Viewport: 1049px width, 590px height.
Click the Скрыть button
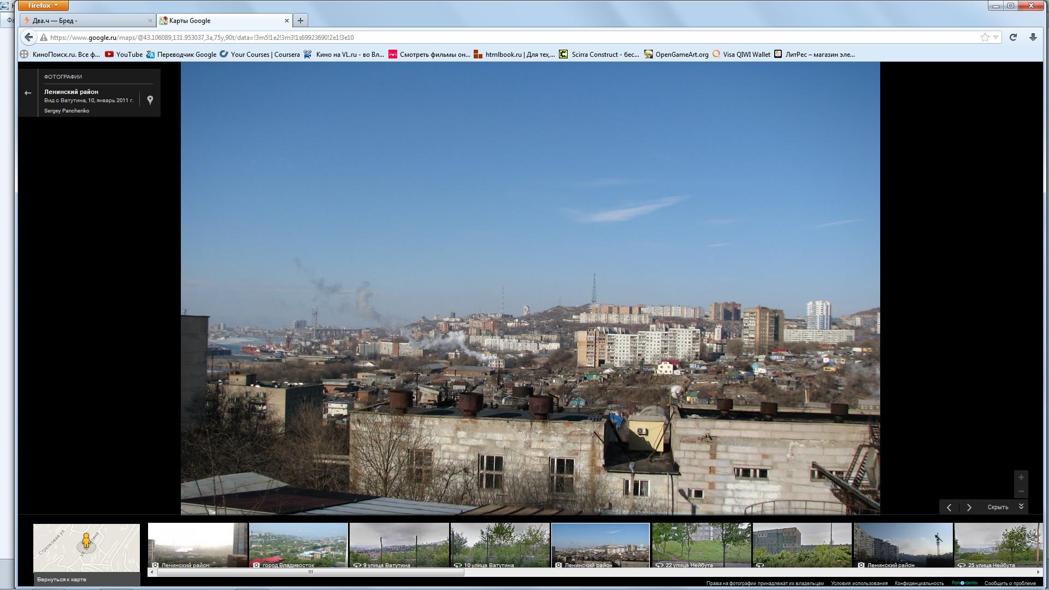998,508
